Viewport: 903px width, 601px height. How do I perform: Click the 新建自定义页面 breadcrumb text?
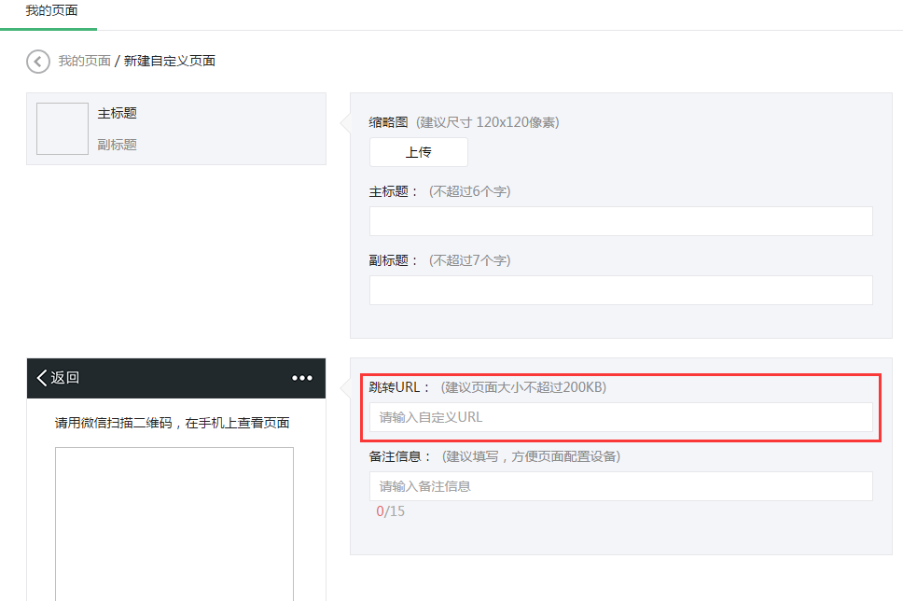coord(170,61)
